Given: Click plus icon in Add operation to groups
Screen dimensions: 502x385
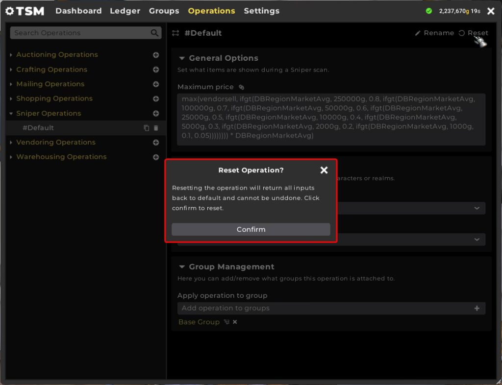Looking at the screenshot, I should [477, 308].
